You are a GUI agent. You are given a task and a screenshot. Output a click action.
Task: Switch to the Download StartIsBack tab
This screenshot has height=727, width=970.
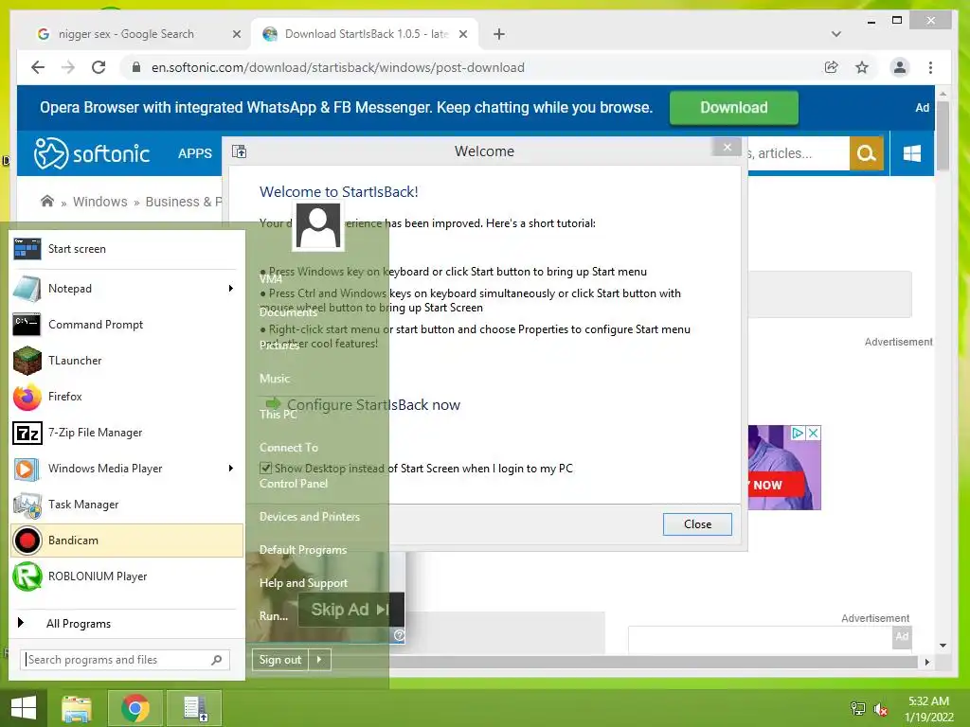coord(365,34)
